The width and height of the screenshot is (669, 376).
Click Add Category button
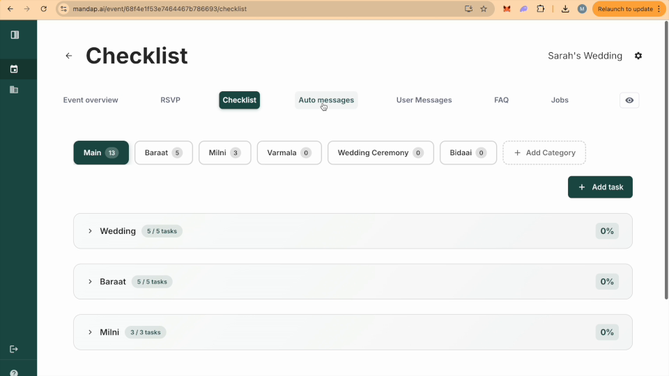click(x=544, y=152)
